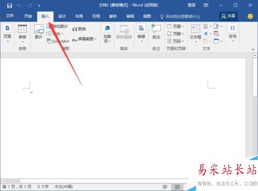Switch to the 开始 tab
This screenshot has width=258, height=191.
tap(28, 16)
